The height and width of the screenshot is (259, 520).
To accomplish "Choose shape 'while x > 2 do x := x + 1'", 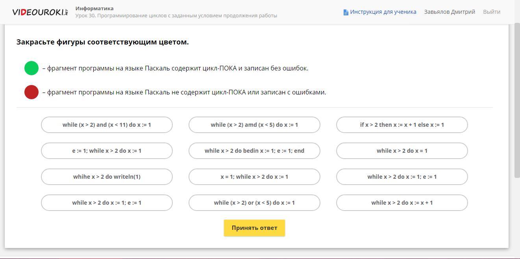I will [402, 203].
